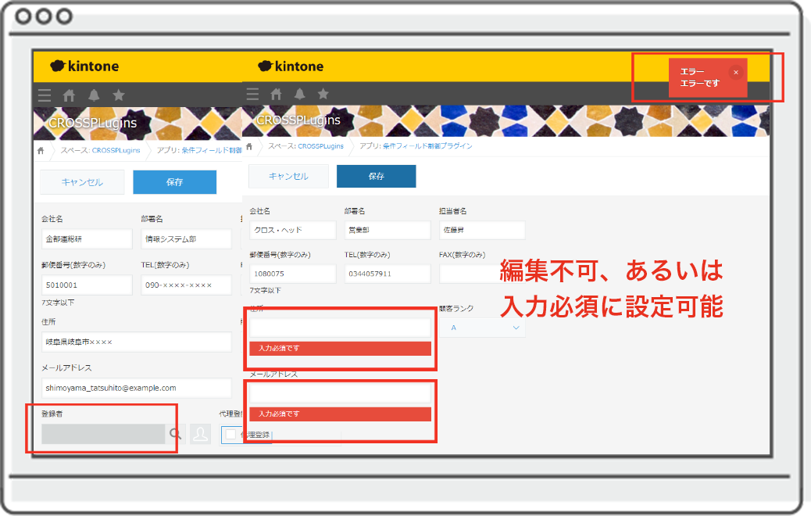Click the magnifier search icon beside the 登録者 field

pos(176,434)
